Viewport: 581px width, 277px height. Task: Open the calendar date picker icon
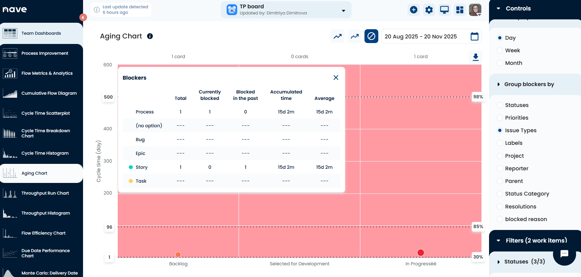click(x=474, y=36)
